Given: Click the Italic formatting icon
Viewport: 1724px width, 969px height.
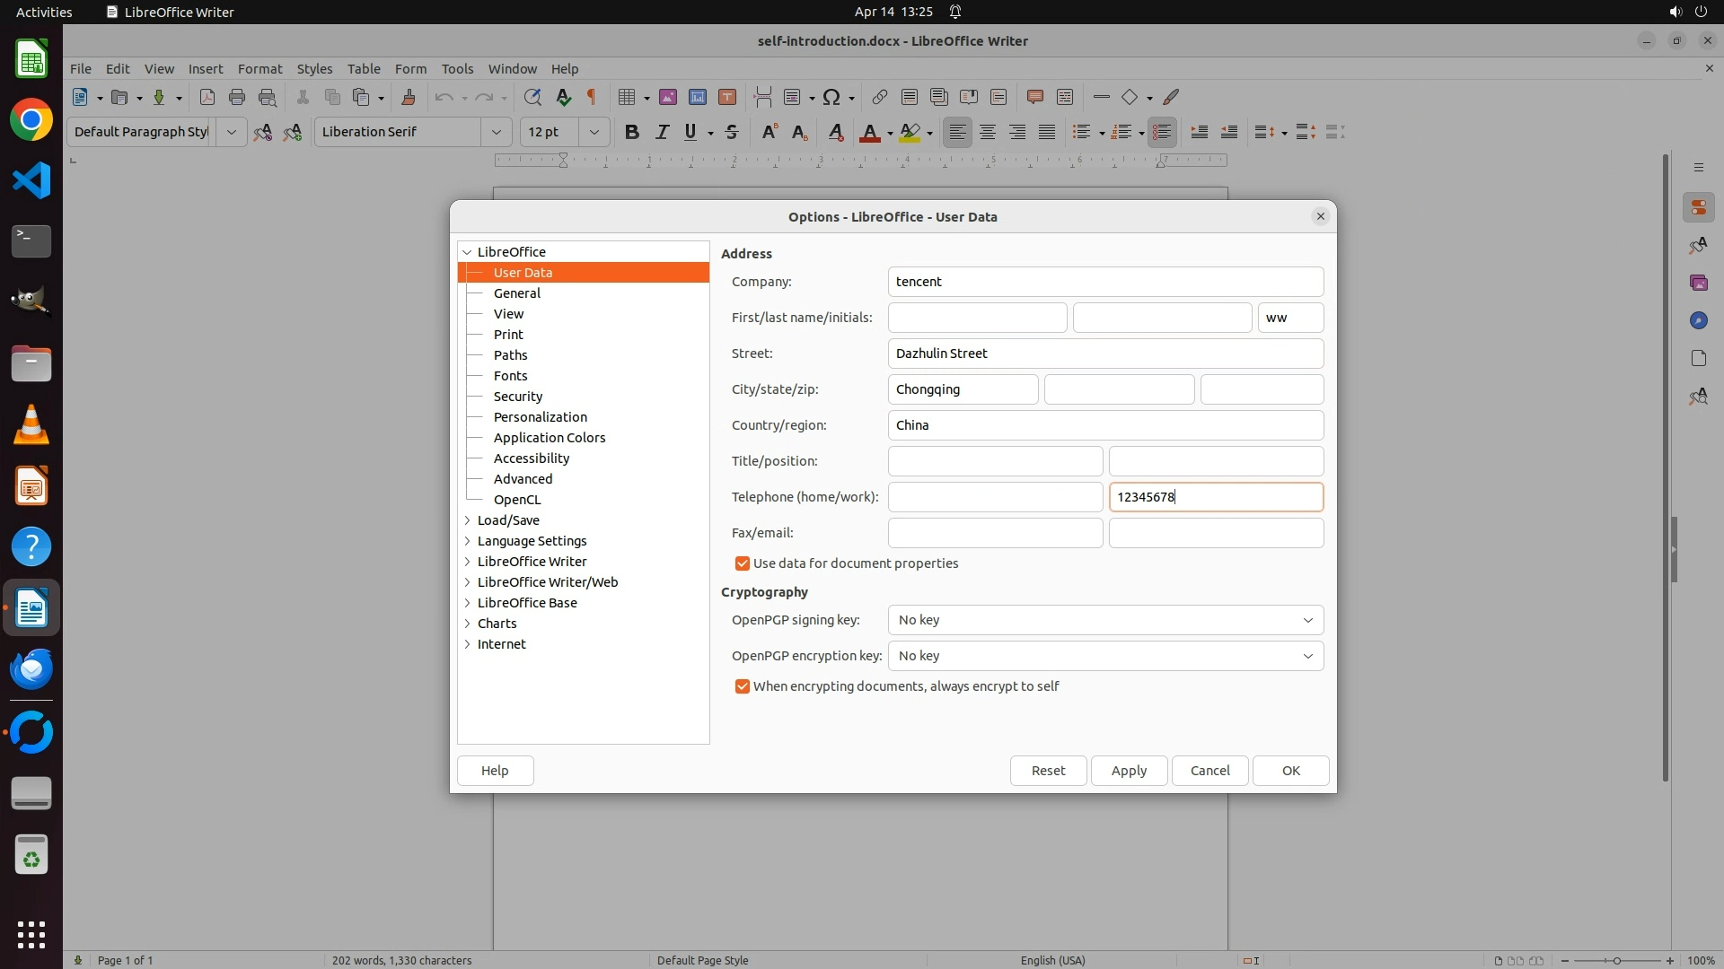Looking at the screenshot, I should 662,132.
